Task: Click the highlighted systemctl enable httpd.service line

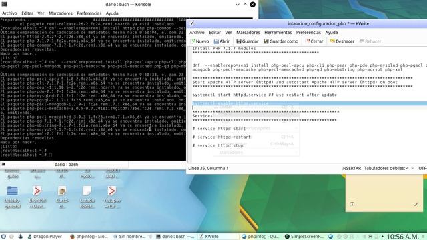Action: [310, 103]
